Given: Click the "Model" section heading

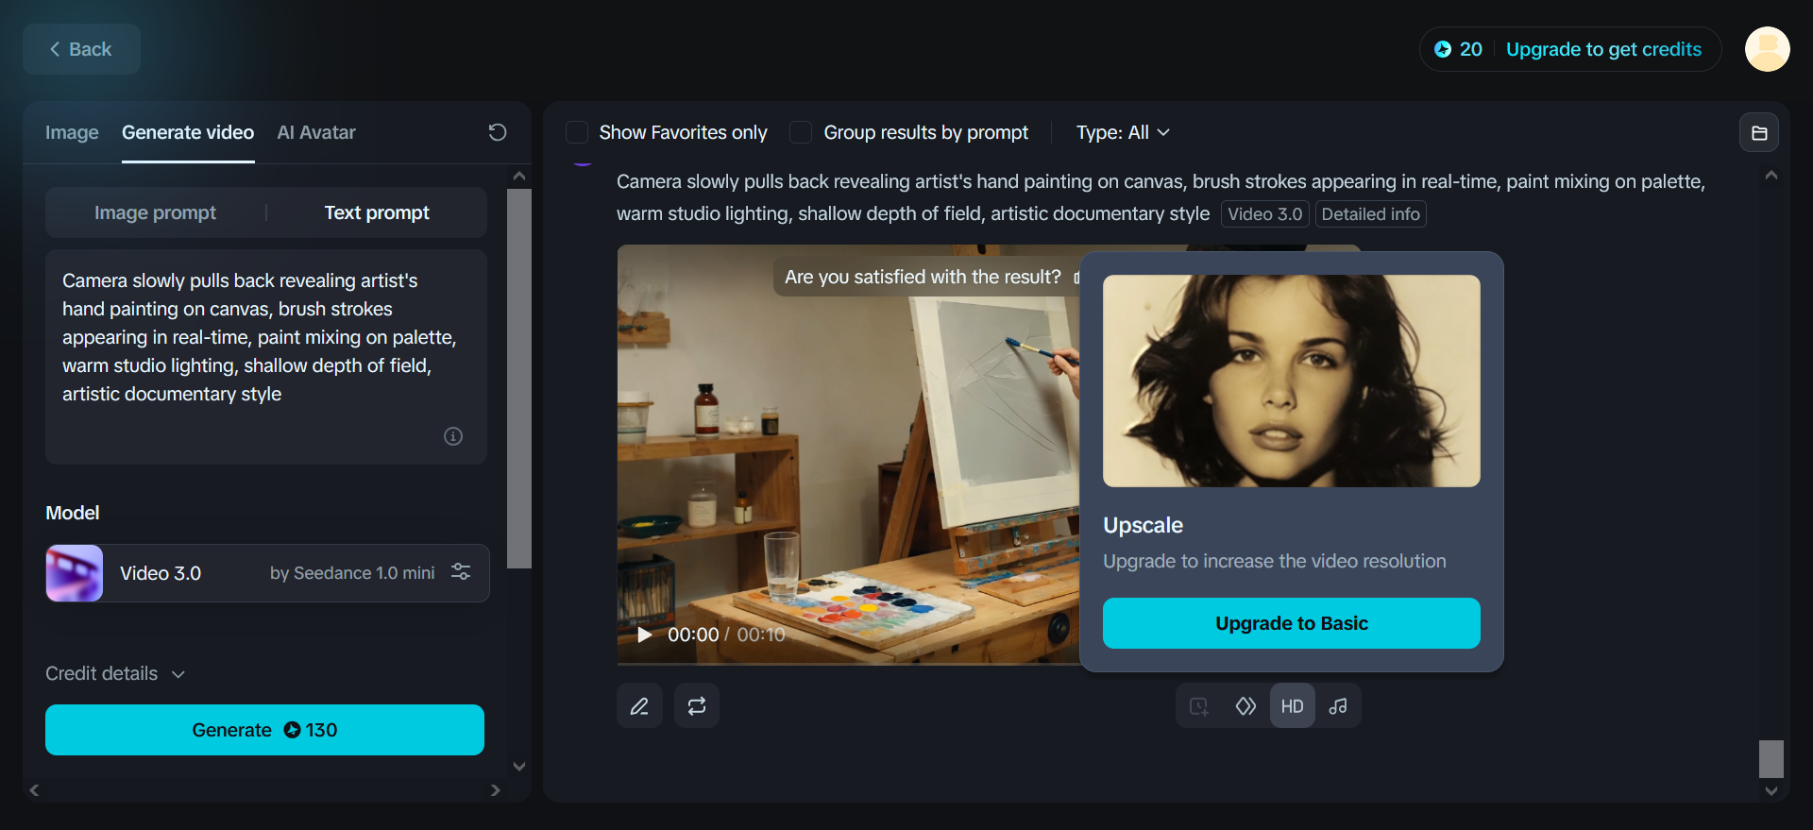Looking at the screenshot, I should [73, 513].
